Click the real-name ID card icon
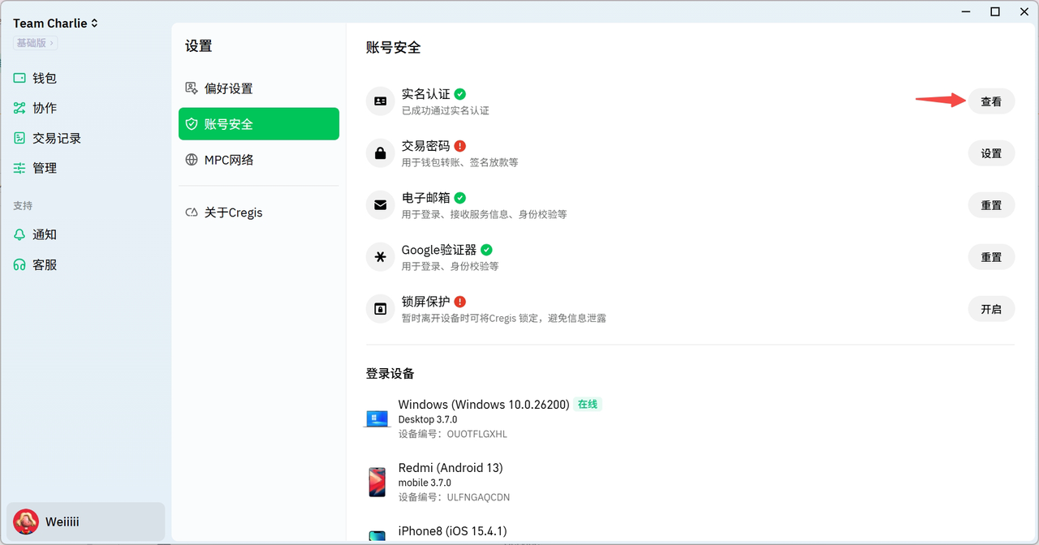The image size is (1039, 545). (380, 101)
